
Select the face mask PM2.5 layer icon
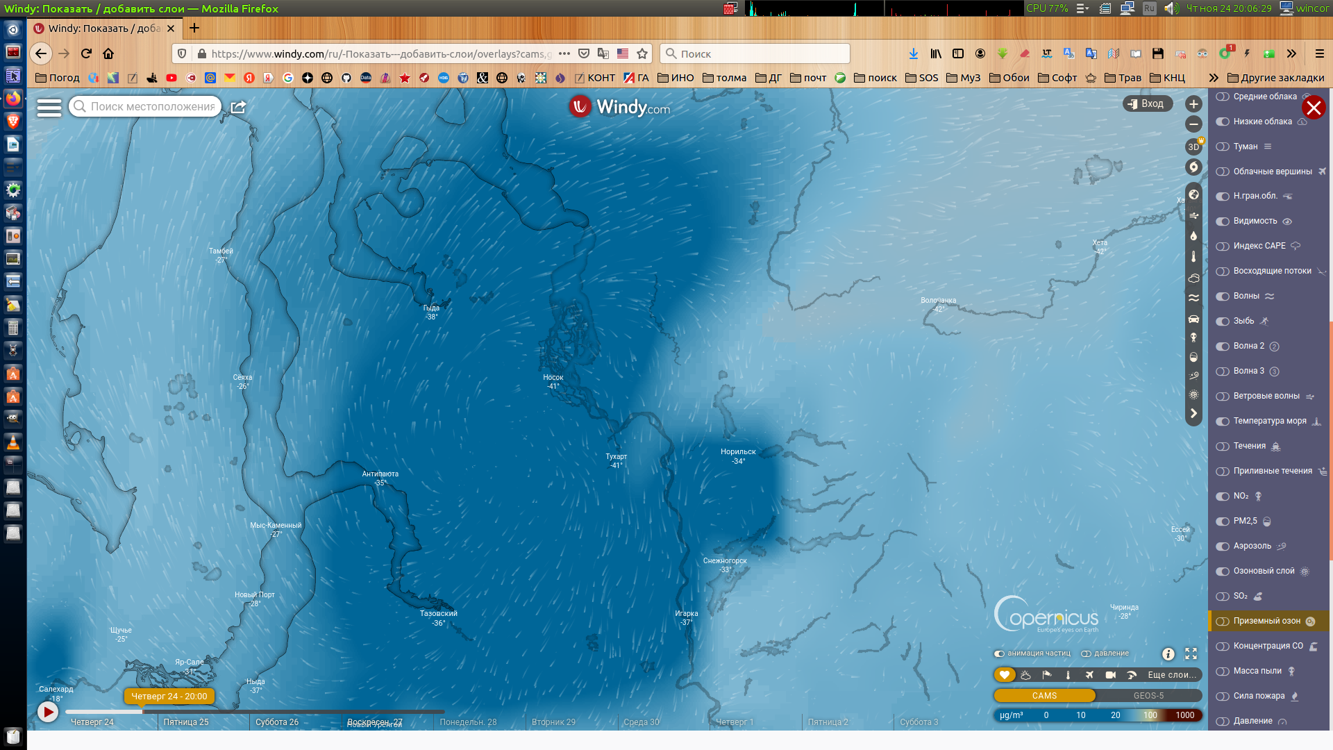[x=1193, y=357]
